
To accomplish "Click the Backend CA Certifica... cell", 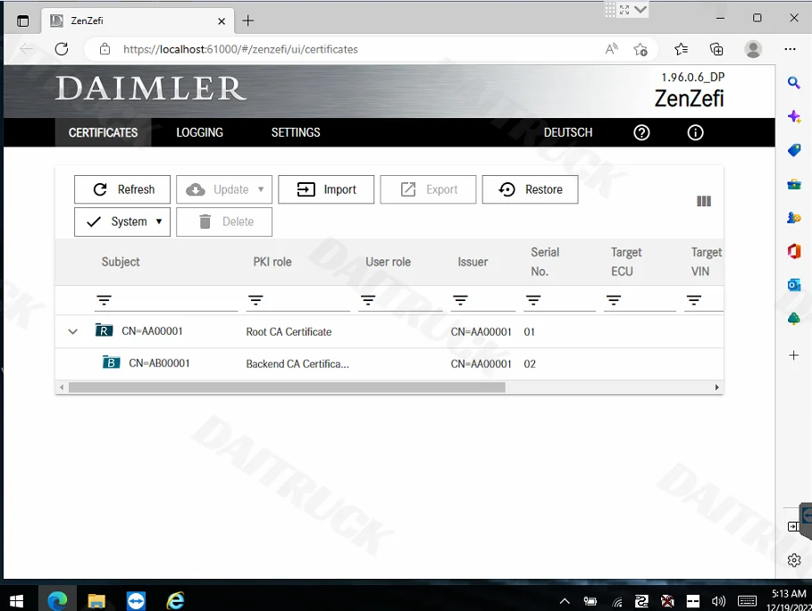I will coord(297,364).
